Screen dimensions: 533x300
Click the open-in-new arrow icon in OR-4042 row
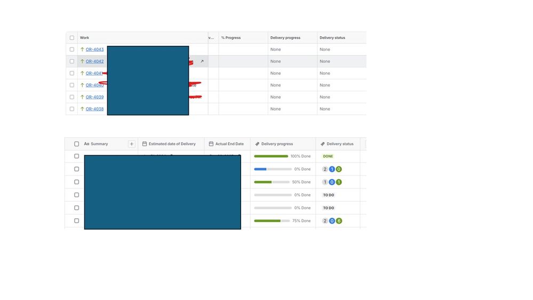[x=202, y=61]
